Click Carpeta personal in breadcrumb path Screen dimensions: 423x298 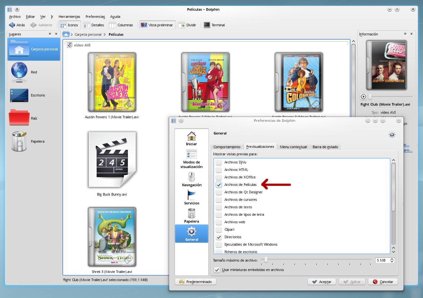click(88, 34)
